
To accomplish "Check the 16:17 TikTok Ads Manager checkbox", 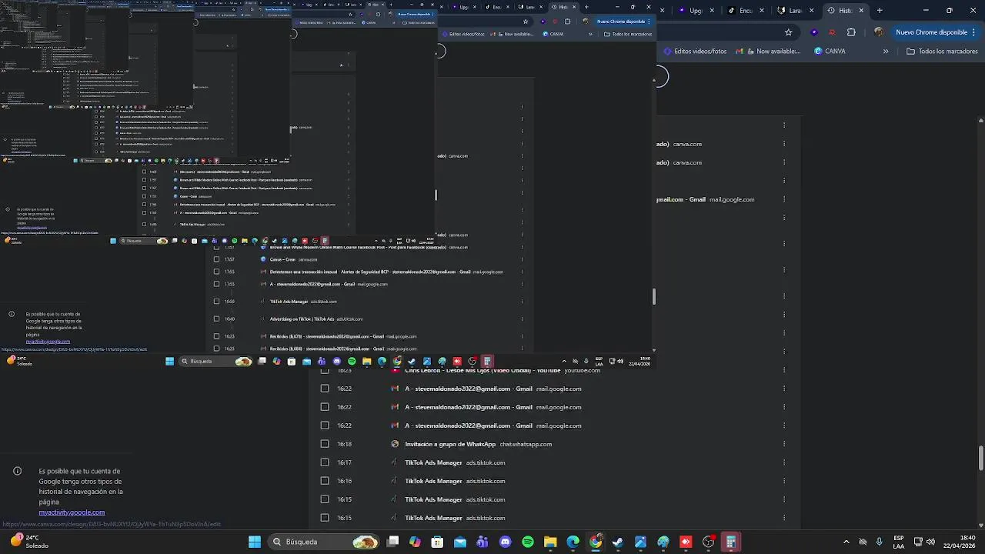I will pos(325,462).
